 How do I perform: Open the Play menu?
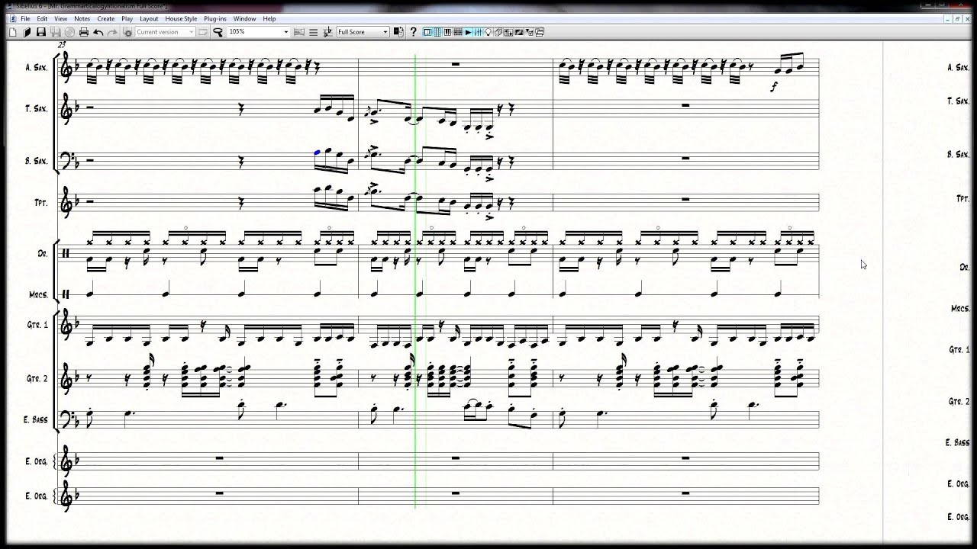click(127, 18)
